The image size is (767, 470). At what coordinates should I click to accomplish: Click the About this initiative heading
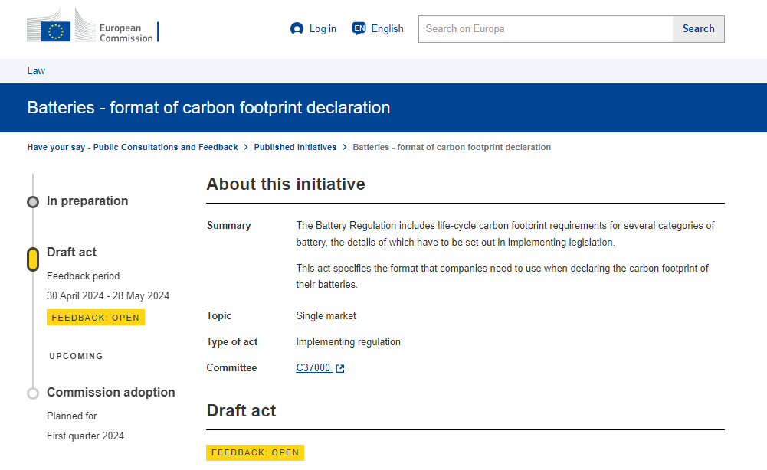(x=286, y=184)
